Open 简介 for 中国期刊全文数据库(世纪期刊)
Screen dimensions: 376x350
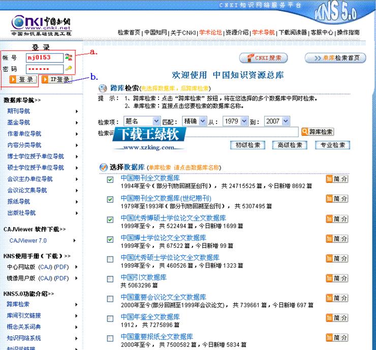pos(337,199)
